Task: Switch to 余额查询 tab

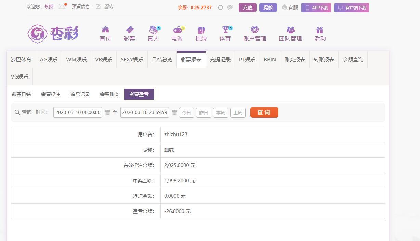Action: pos(353,59)
